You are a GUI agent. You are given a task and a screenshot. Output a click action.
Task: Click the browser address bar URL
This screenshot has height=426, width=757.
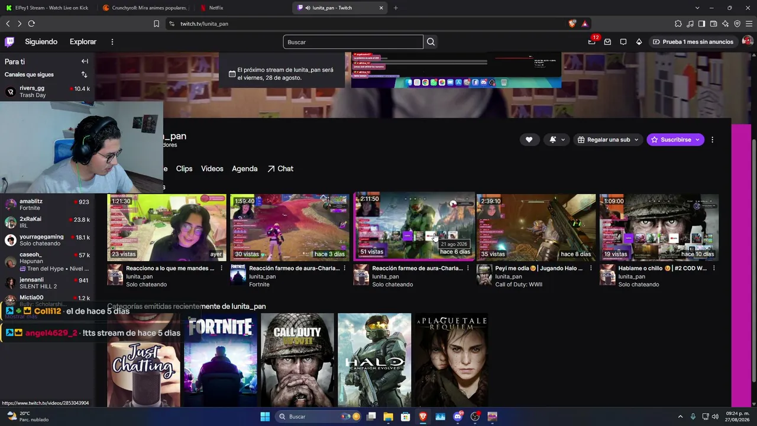click(205, 24)
